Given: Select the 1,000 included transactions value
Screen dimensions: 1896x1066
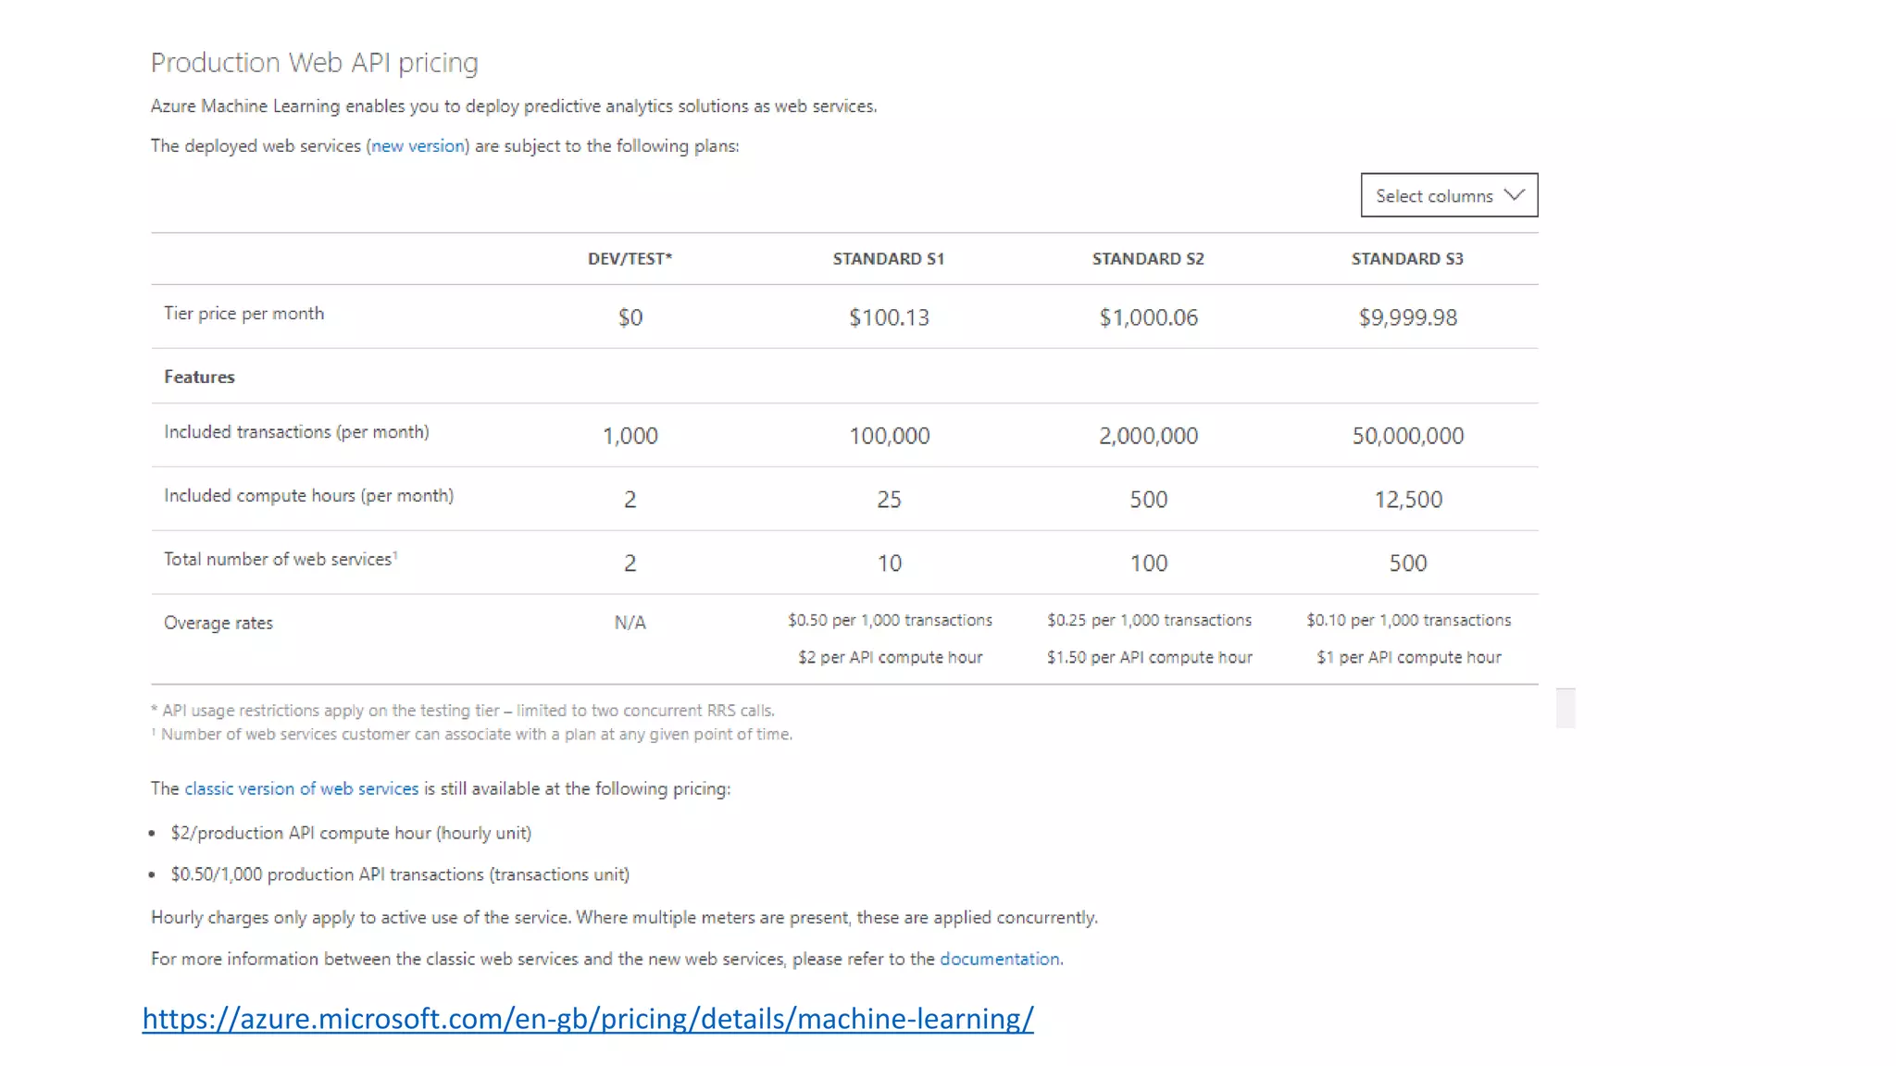Looking at the screenshot, I should 630,436.
